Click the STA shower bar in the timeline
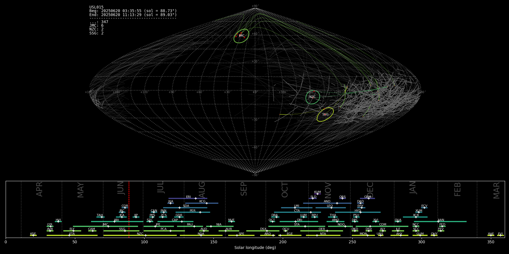 click(x=297, y=226)
